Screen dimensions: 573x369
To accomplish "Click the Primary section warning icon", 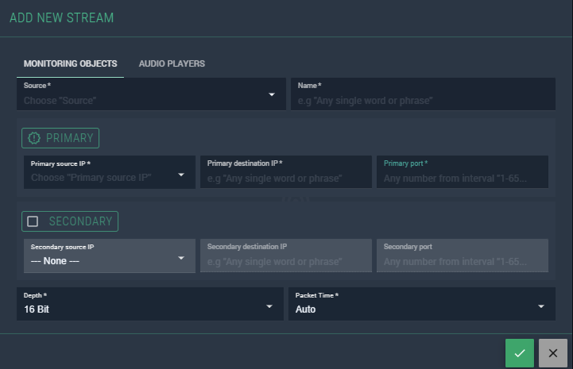I will coord(35,138).
